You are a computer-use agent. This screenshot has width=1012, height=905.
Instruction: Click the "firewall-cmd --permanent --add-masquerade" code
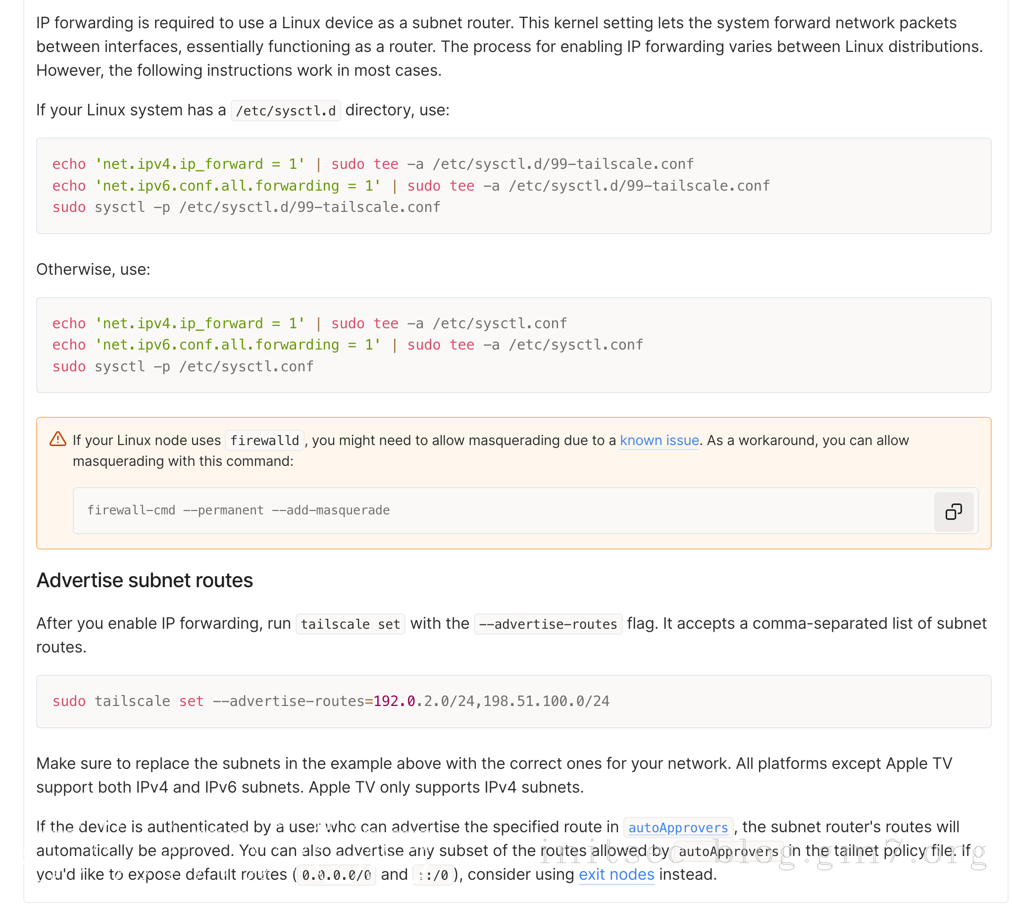(239, 511)
